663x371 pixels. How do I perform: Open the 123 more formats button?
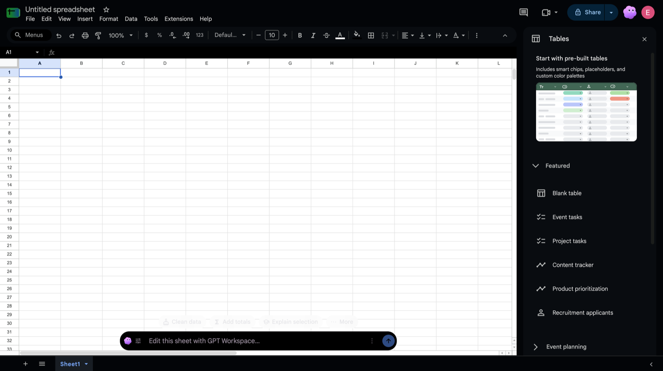pyautogui.click(x=200, y=35)
